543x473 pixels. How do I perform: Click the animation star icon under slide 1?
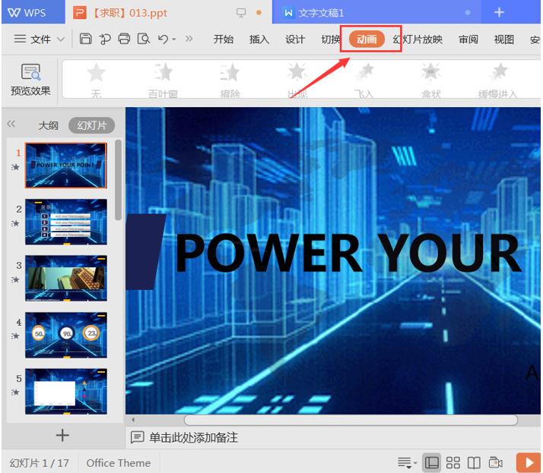[x=15, y=167]
